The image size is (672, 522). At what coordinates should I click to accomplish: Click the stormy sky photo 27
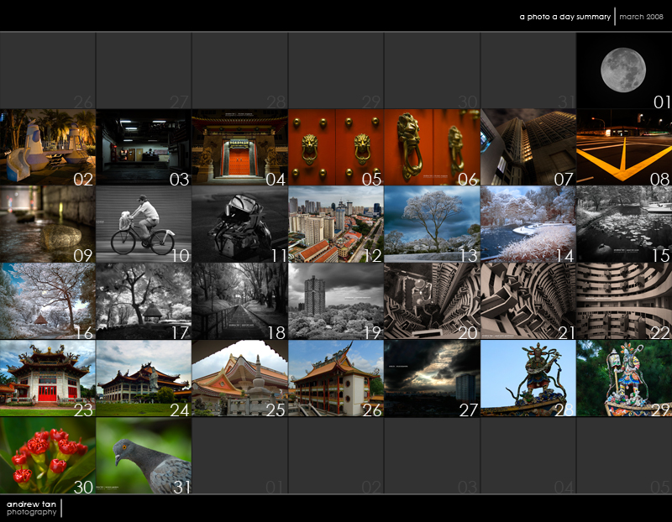[432, 378]
